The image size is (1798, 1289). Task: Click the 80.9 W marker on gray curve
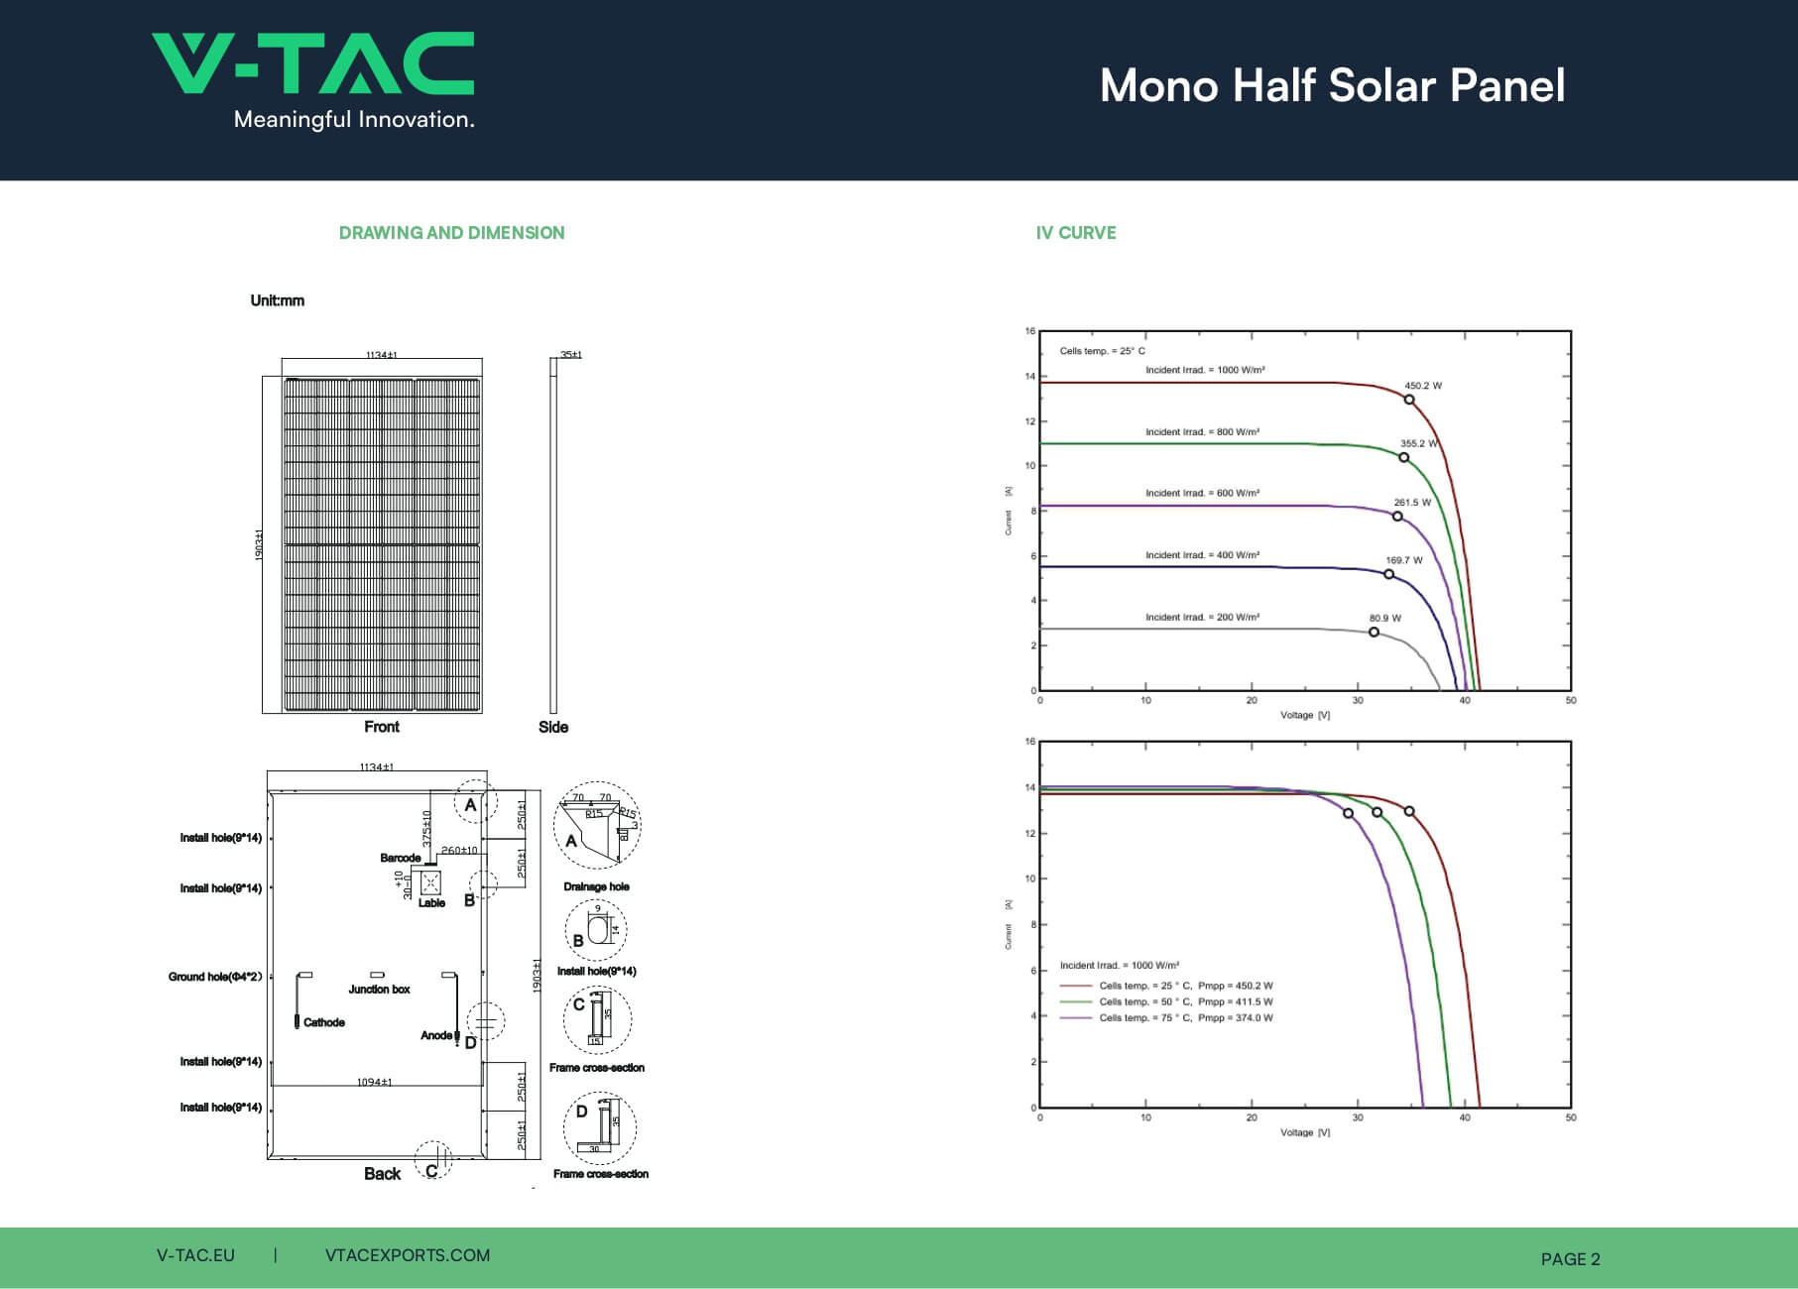(x=1374, y=632)
